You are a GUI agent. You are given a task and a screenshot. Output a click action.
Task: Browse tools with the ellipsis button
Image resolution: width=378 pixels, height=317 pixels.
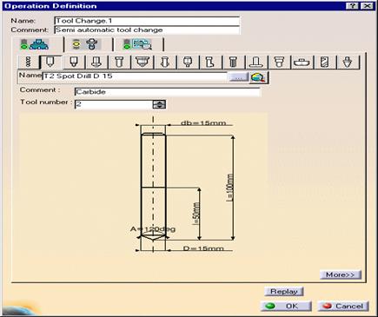(x=238, y=77)
